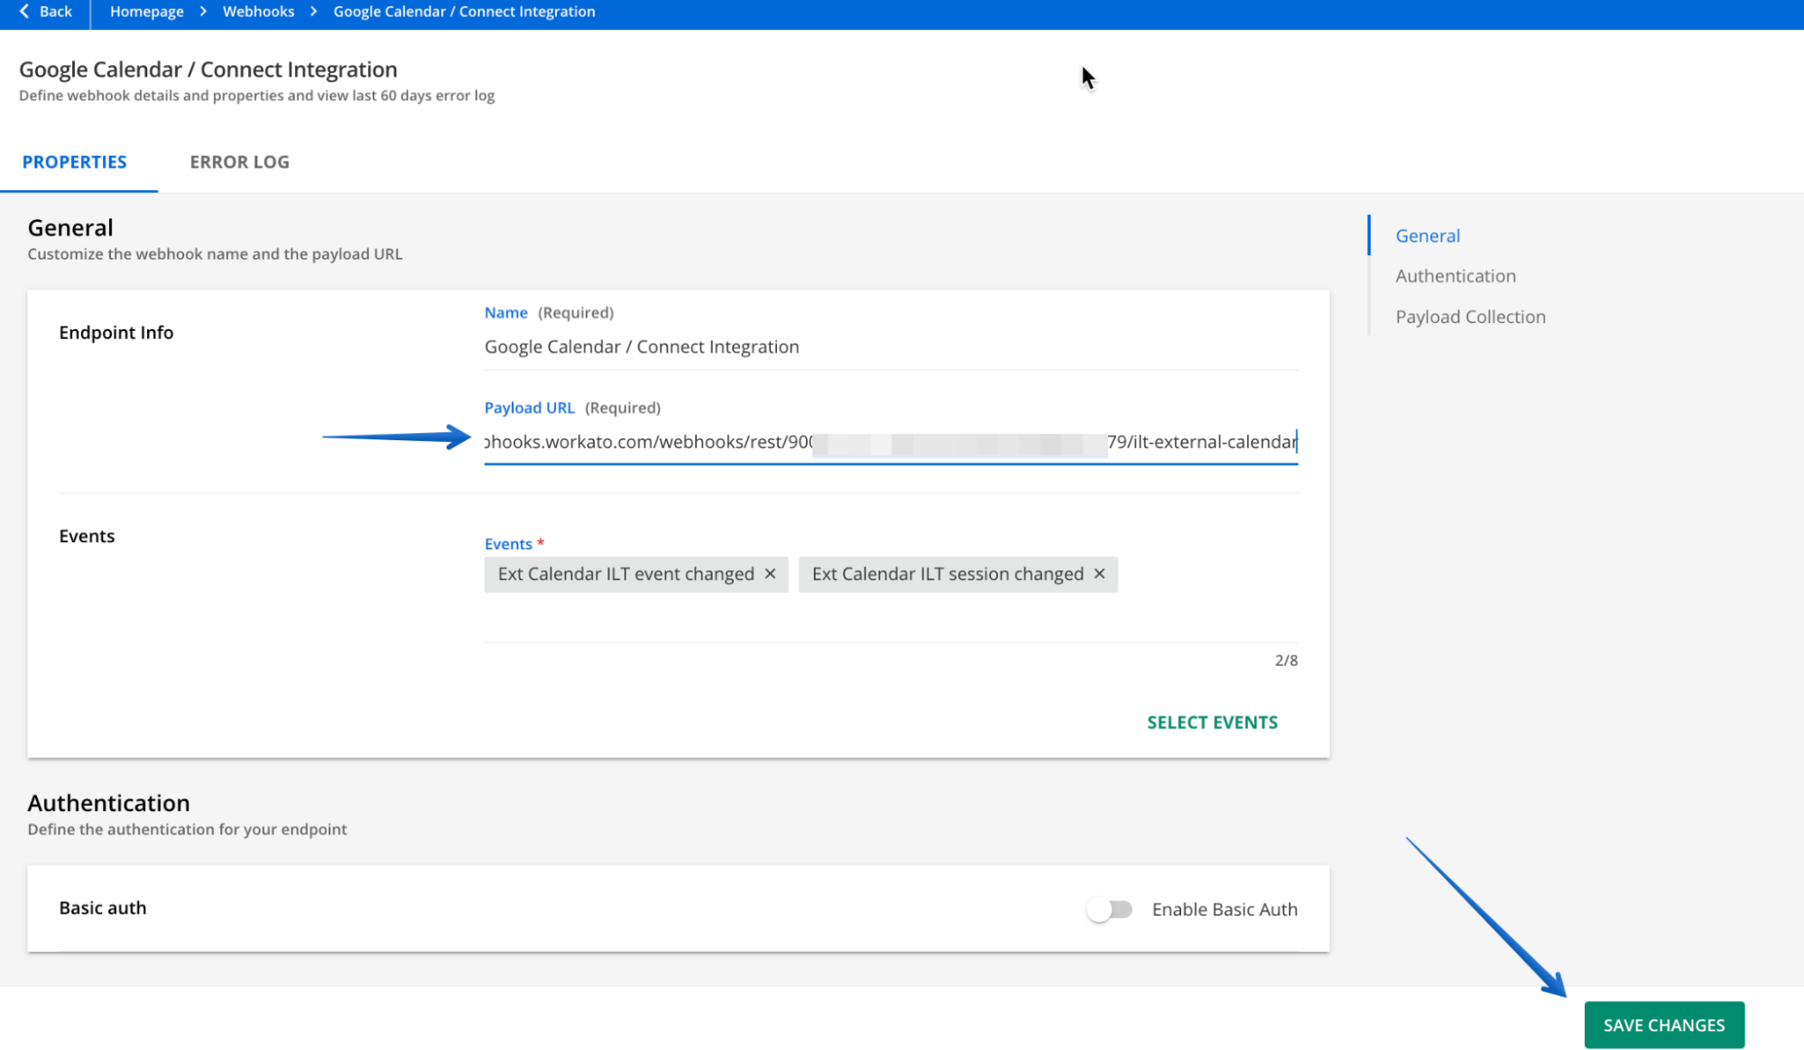Enable Basic Auth for the endpoint
Screen dimensions: 1804x1050
pyautogui.click(x=1109, y=909)
